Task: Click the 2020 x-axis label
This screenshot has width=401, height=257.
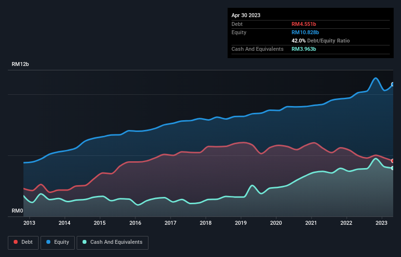Action: tap(276, 223)
